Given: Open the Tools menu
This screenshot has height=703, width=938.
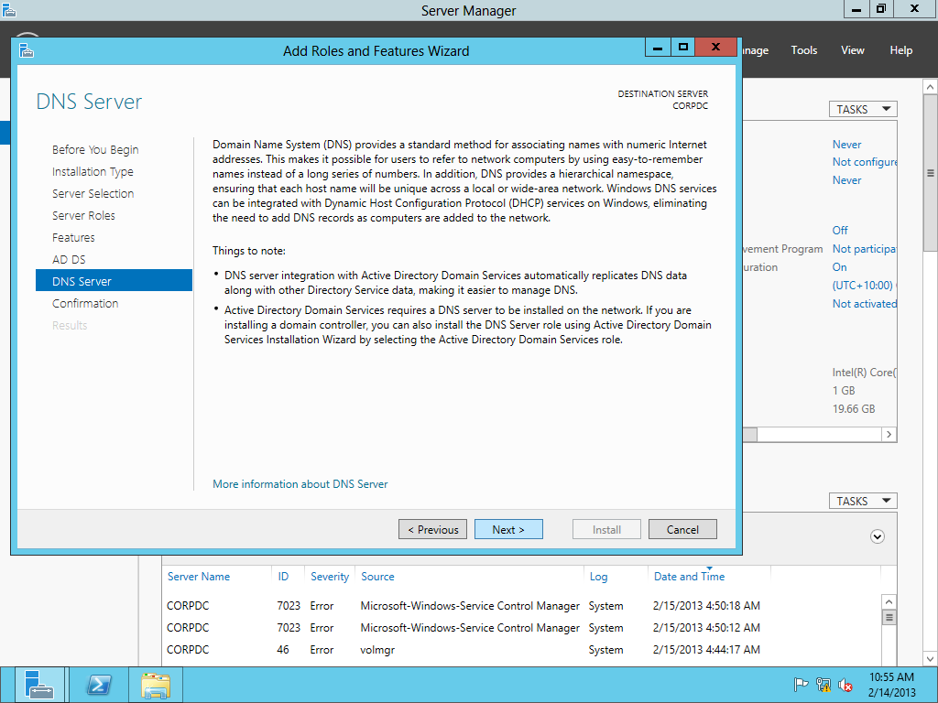Looking at the screenshot, I should pos(803,50).
